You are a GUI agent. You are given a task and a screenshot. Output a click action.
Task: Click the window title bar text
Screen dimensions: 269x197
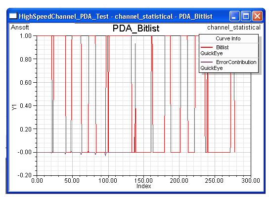pos(116,16)
